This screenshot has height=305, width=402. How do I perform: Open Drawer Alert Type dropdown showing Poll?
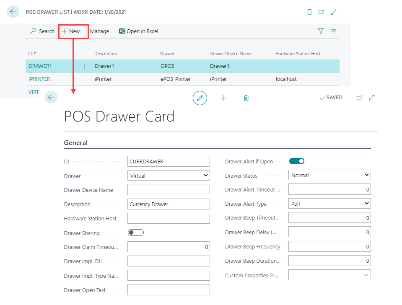tap(329, 204)
